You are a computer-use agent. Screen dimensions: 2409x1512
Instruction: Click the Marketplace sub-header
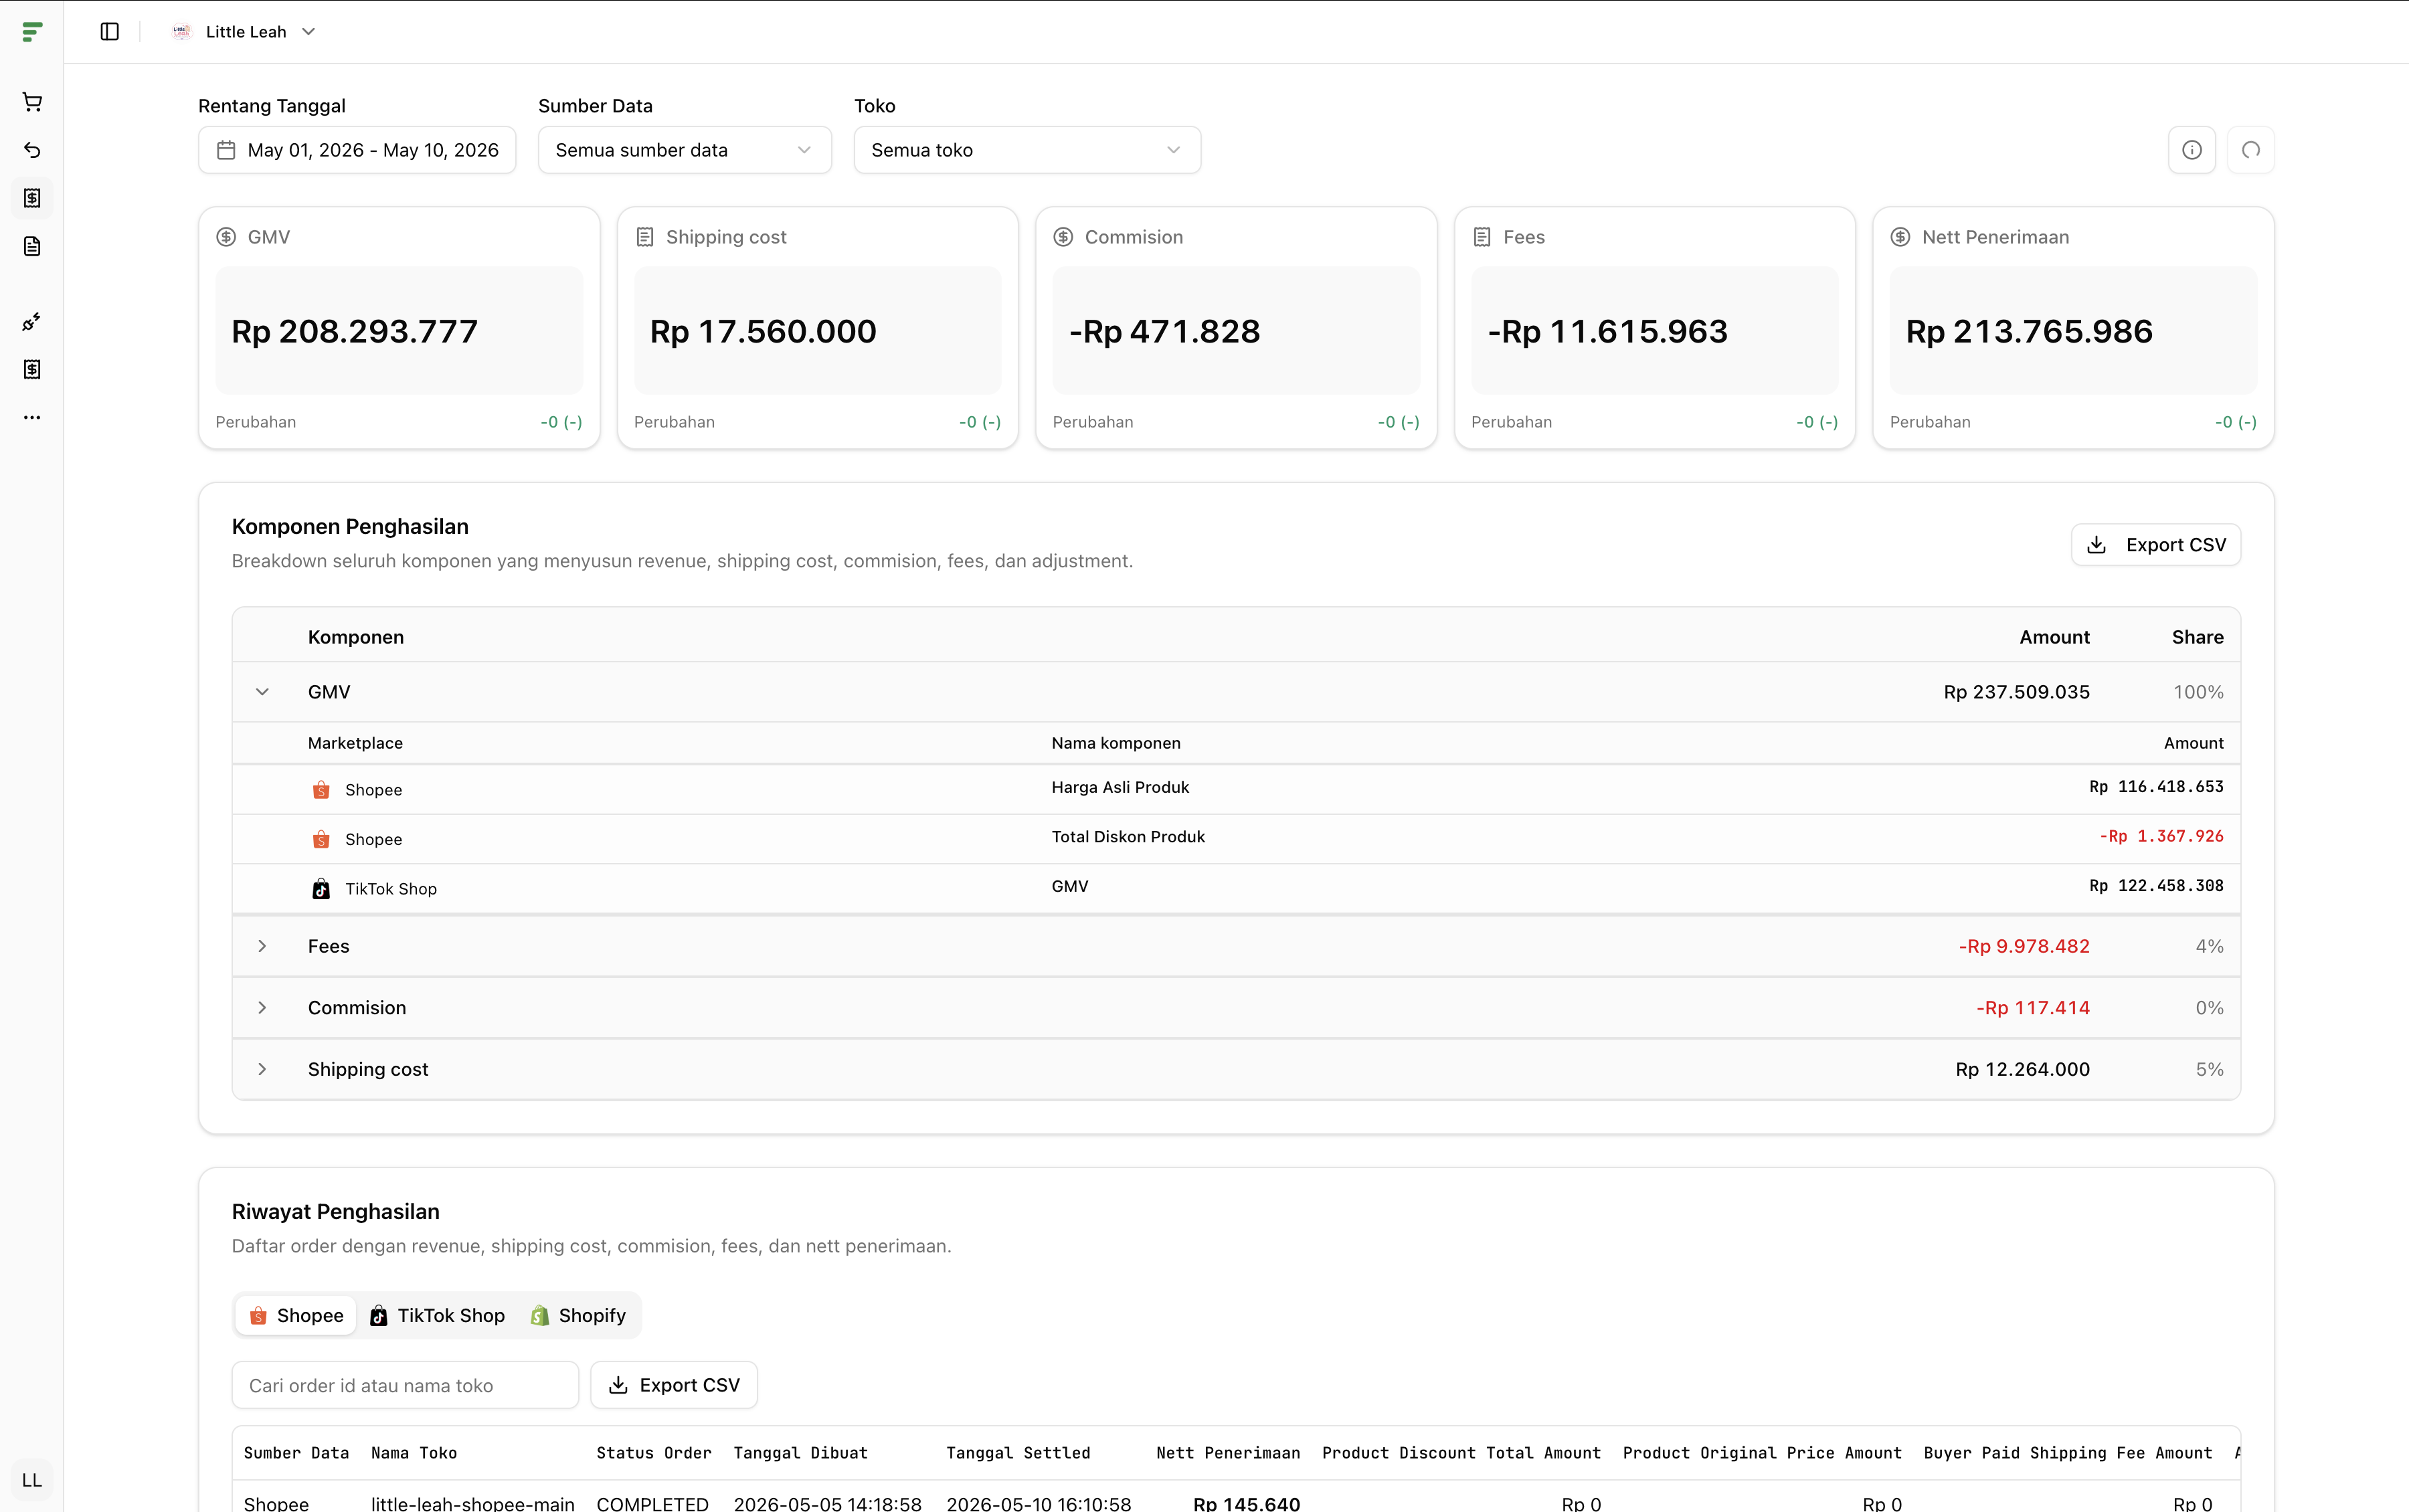355,743
